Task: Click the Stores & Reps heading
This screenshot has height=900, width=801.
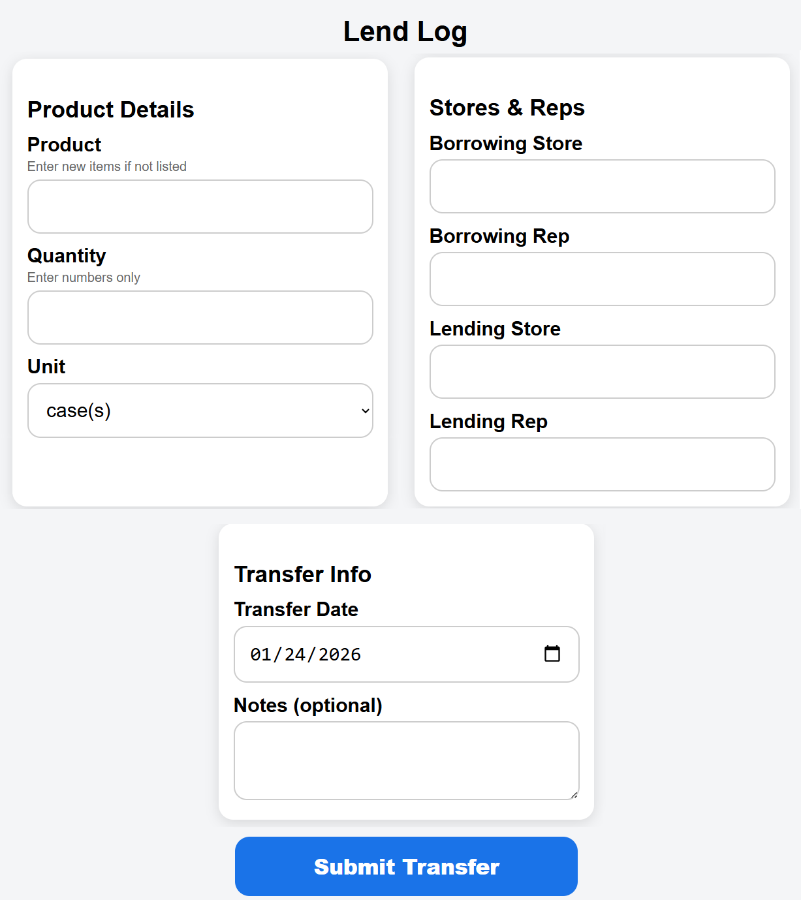Action: (x=507, y=107)
